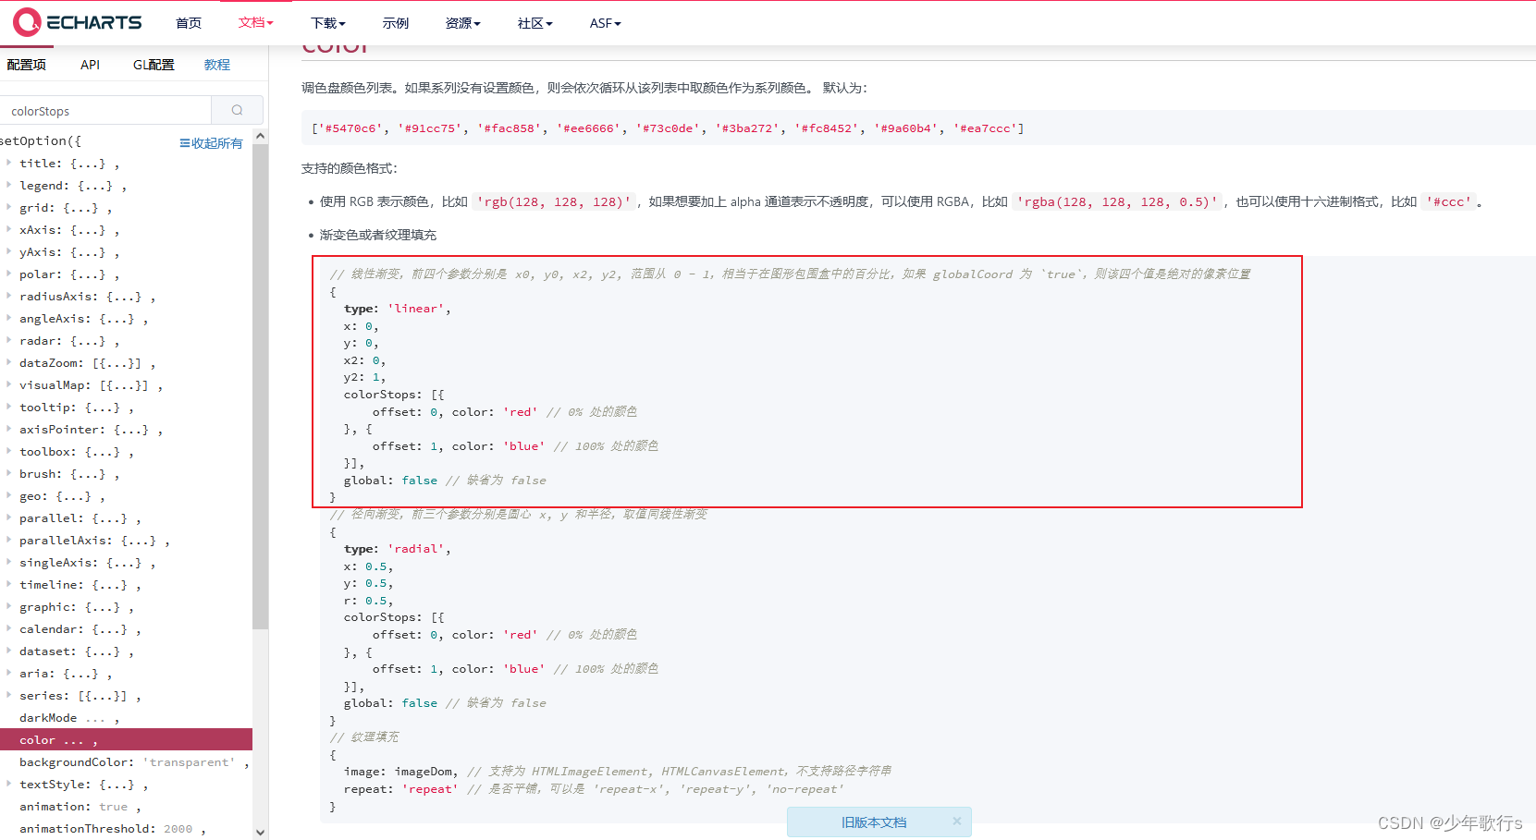Viewport: 1536px width, 840px height.
Task: Click the ECharts logo
Action: click(x=77, y=22)
